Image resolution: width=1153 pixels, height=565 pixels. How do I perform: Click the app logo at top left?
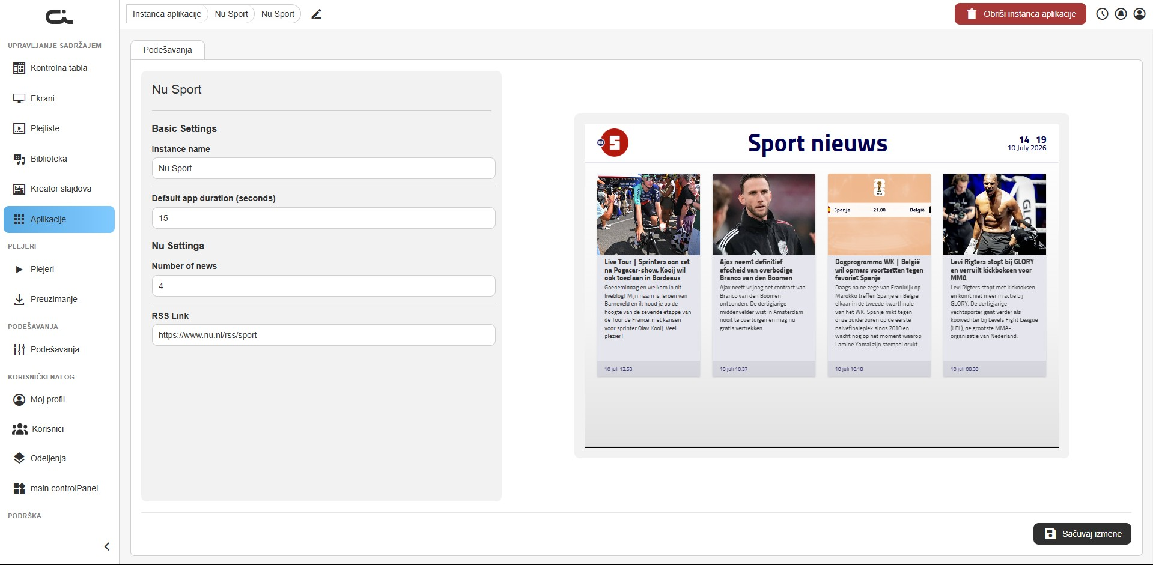[59, 17]
